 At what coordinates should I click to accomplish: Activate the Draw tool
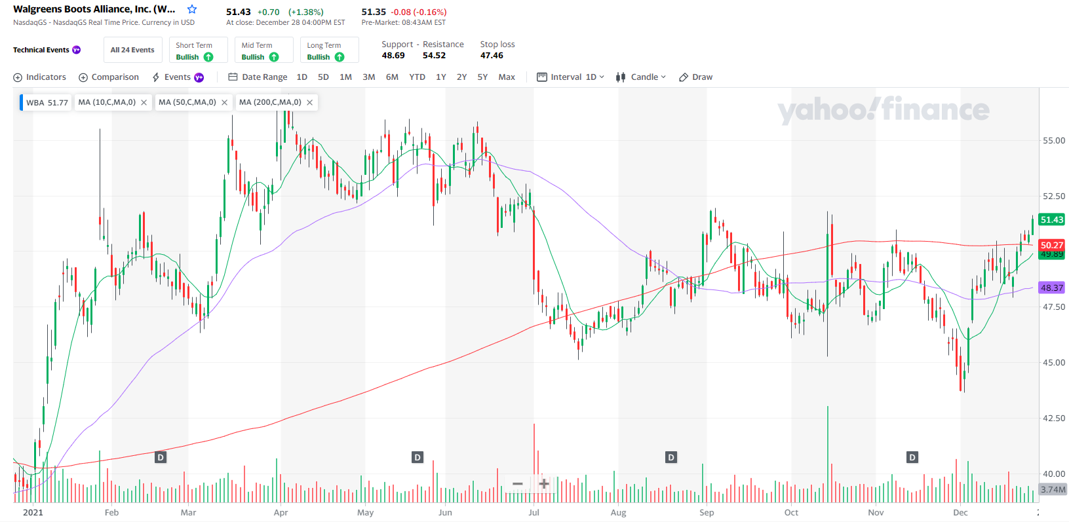tap(695, 77)
